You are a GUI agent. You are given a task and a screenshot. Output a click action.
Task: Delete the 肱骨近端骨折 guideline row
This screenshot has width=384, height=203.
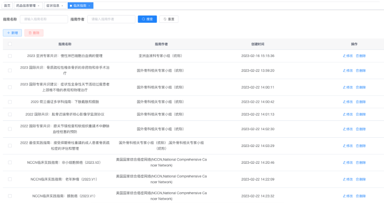click(361, 114)
